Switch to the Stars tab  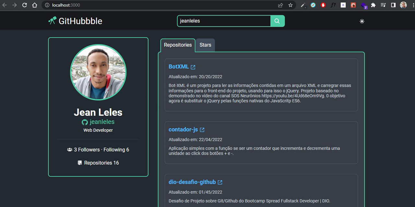[205, 45]
